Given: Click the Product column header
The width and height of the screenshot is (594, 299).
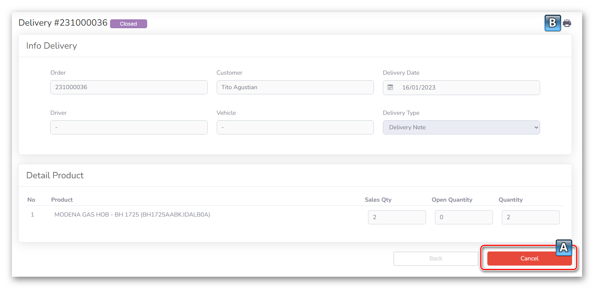Looking at the screenshot, I should click(62, 200).
